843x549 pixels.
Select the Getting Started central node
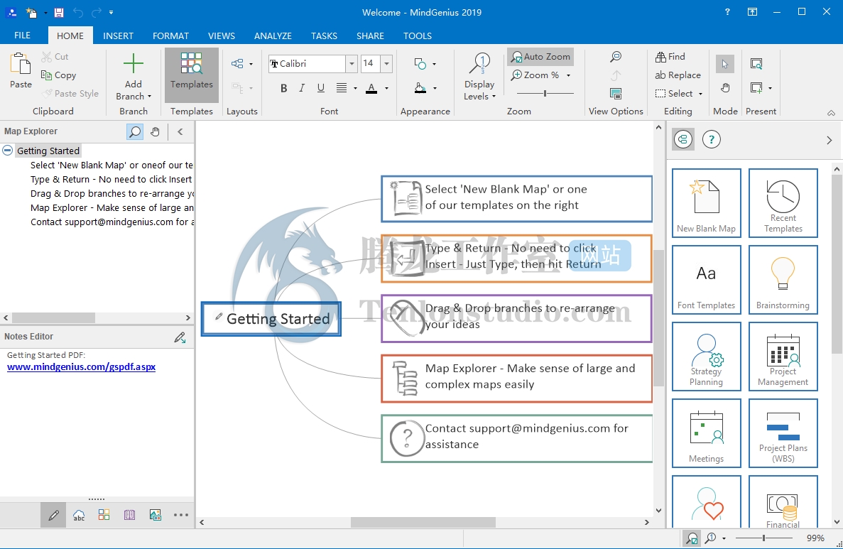[271, 319]
